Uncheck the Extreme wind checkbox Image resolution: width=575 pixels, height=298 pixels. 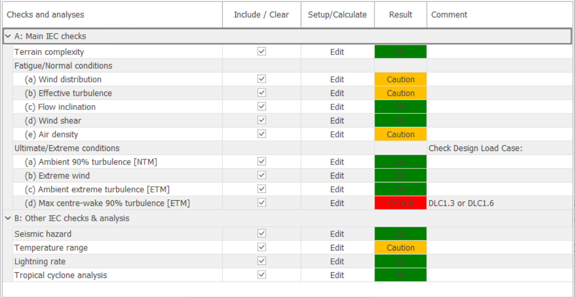[x=261, y=175]
